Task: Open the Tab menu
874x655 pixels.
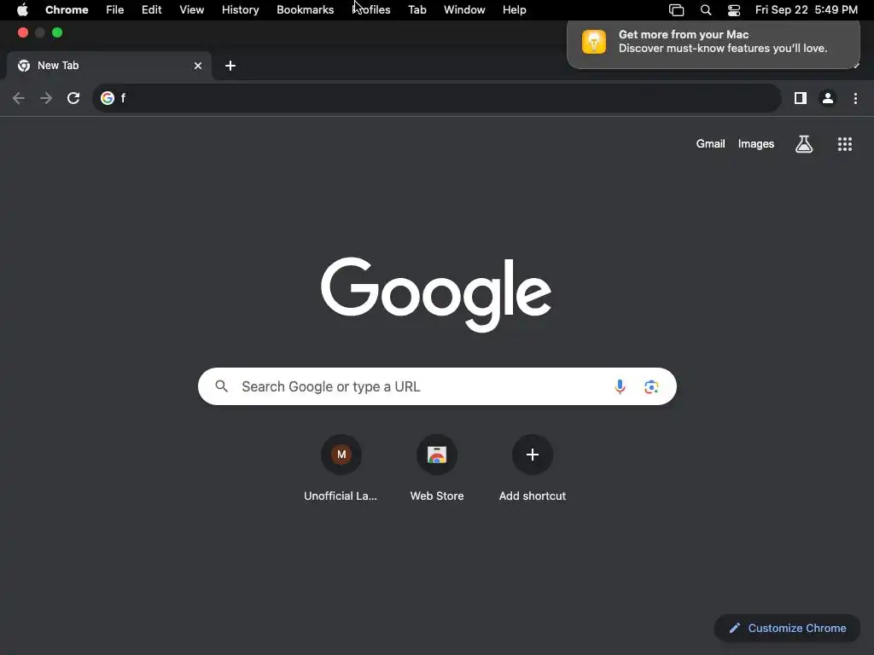Action: tap(417, 10)
